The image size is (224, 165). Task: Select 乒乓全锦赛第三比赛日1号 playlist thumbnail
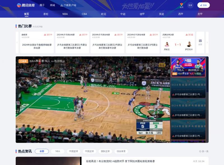coord(188,88)
